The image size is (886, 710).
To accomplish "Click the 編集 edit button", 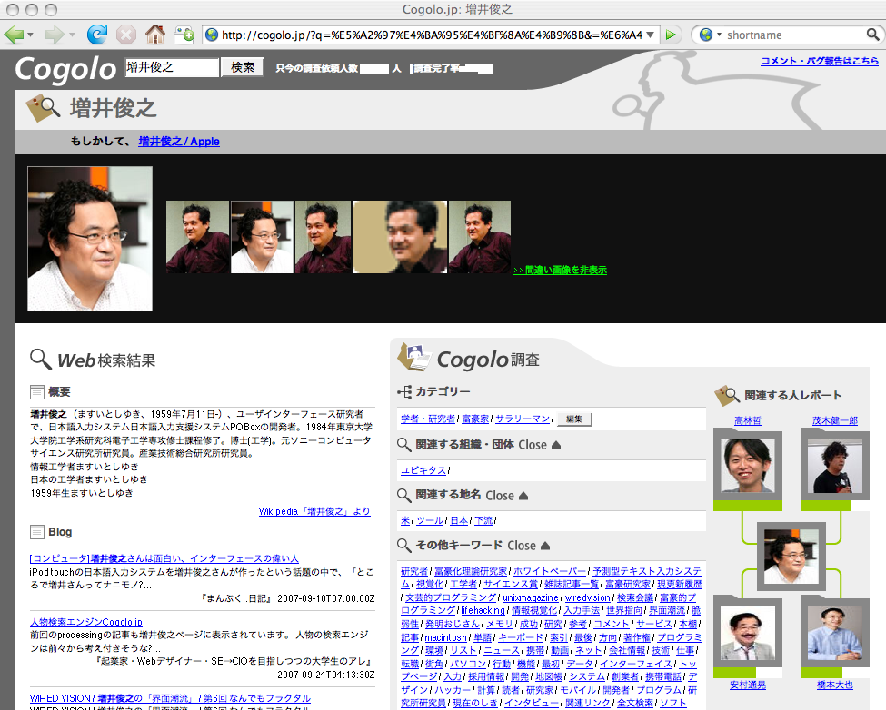I will pos(574,419).
